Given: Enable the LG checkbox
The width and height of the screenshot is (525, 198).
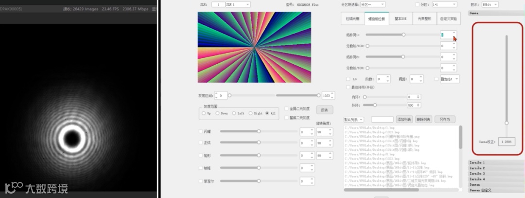Looking at the screenshot, I should [348, 79].
